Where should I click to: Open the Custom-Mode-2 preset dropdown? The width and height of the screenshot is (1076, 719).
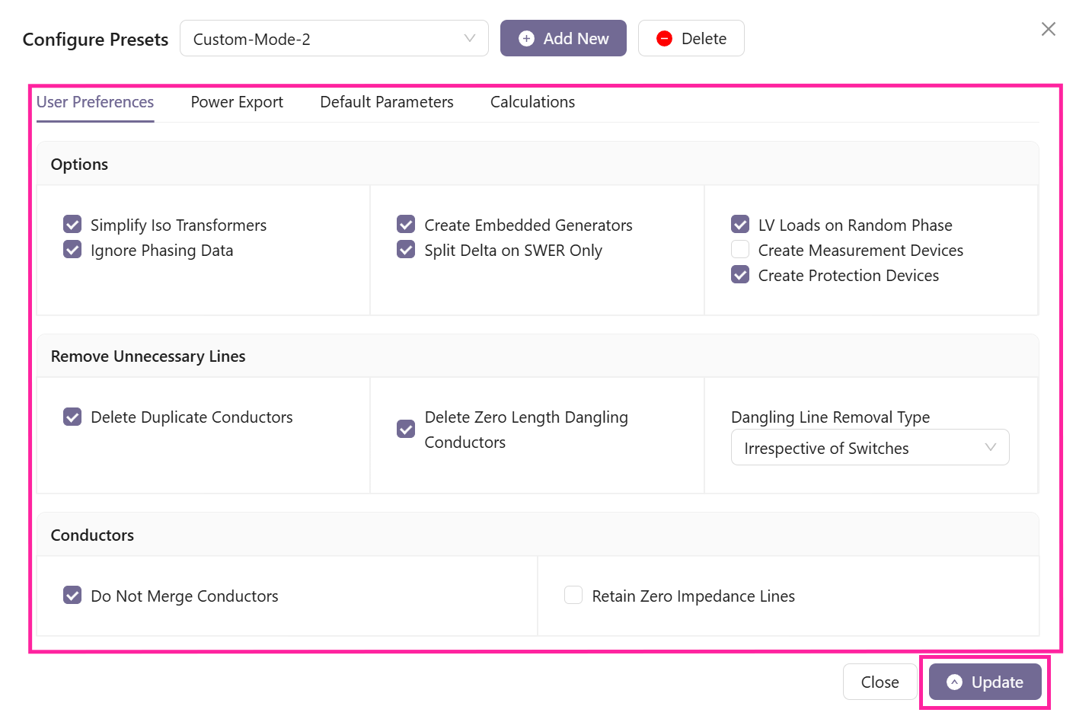pyautogui.click(x=334, y=39)
